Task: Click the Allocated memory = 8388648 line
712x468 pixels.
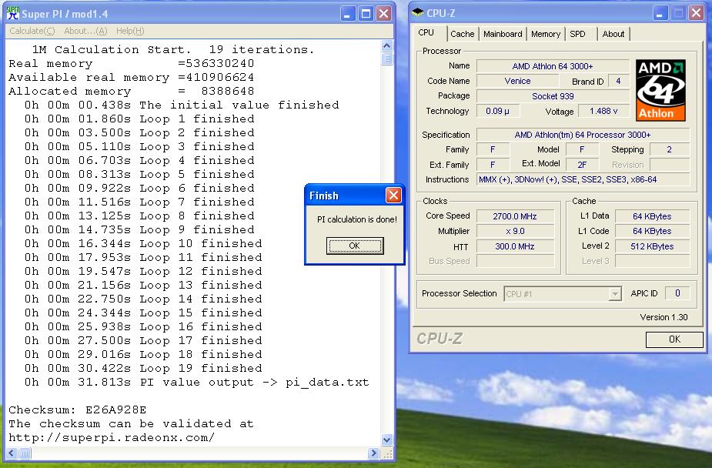Action: point(131,92)
